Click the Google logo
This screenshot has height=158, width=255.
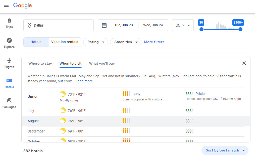(23, 6)
